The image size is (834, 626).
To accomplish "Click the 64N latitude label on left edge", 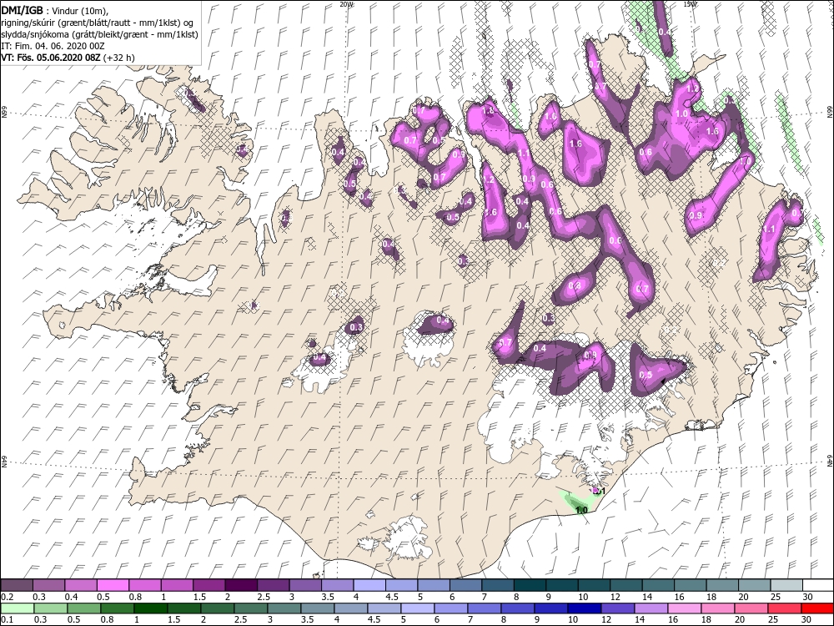I will 3,461.
